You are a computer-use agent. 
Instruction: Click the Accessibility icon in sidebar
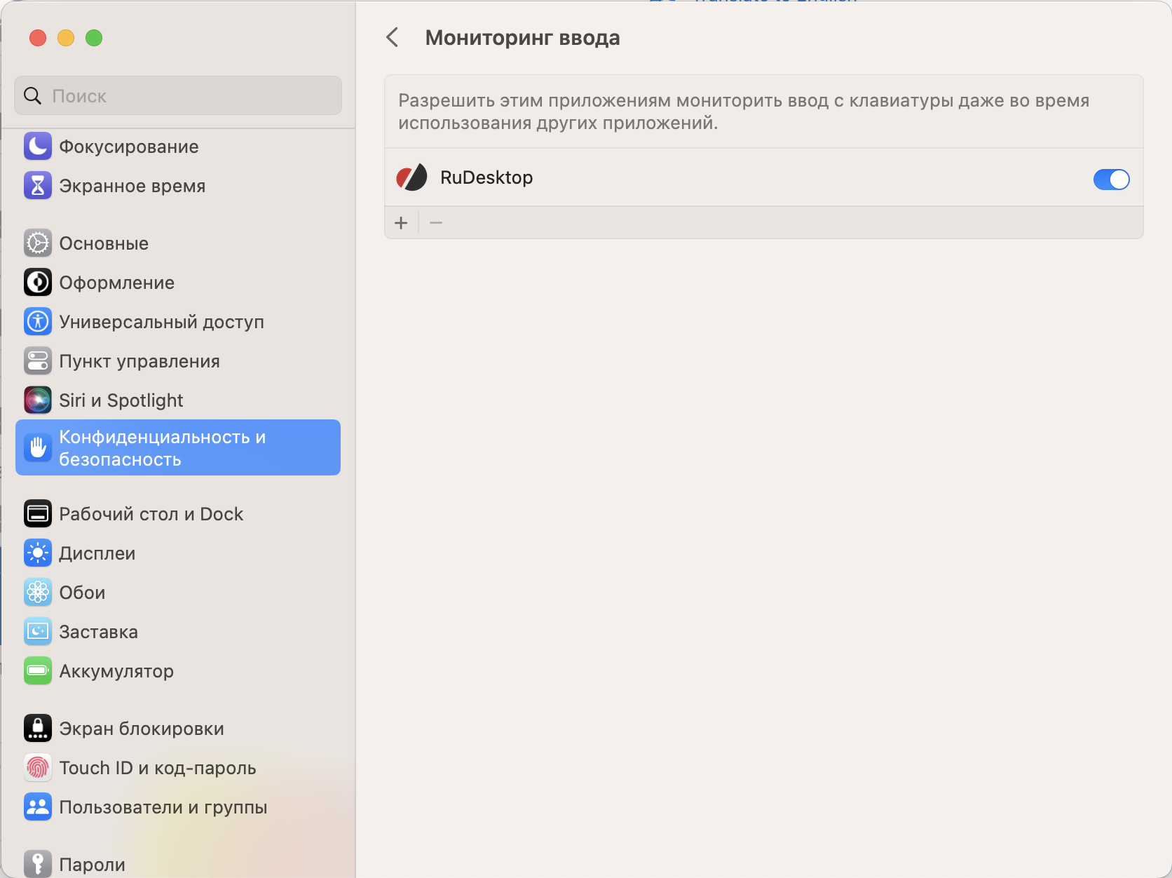[38, 322]
